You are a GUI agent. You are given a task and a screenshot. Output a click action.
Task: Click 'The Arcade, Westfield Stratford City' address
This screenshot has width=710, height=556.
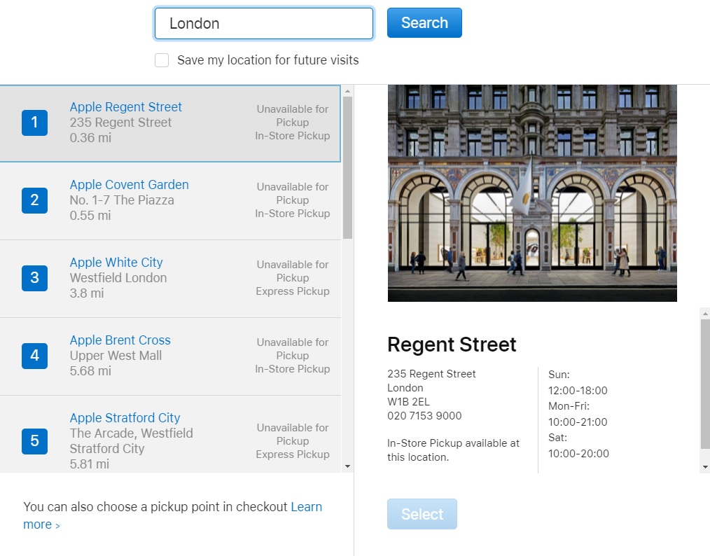(x=132, y=441)
